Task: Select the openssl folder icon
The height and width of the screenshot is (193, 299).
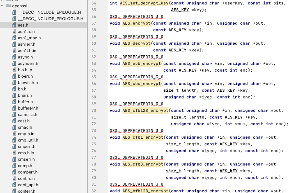Action: [x=8, y=6]
